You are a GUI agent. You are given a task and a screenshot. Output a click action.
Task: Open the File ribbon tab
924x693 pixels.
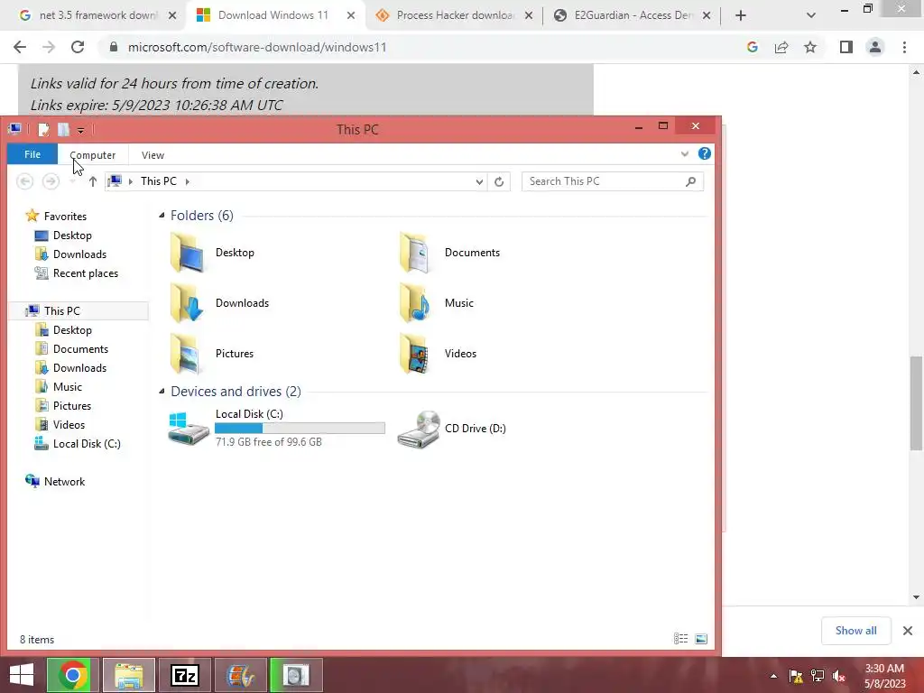[32, 154]
